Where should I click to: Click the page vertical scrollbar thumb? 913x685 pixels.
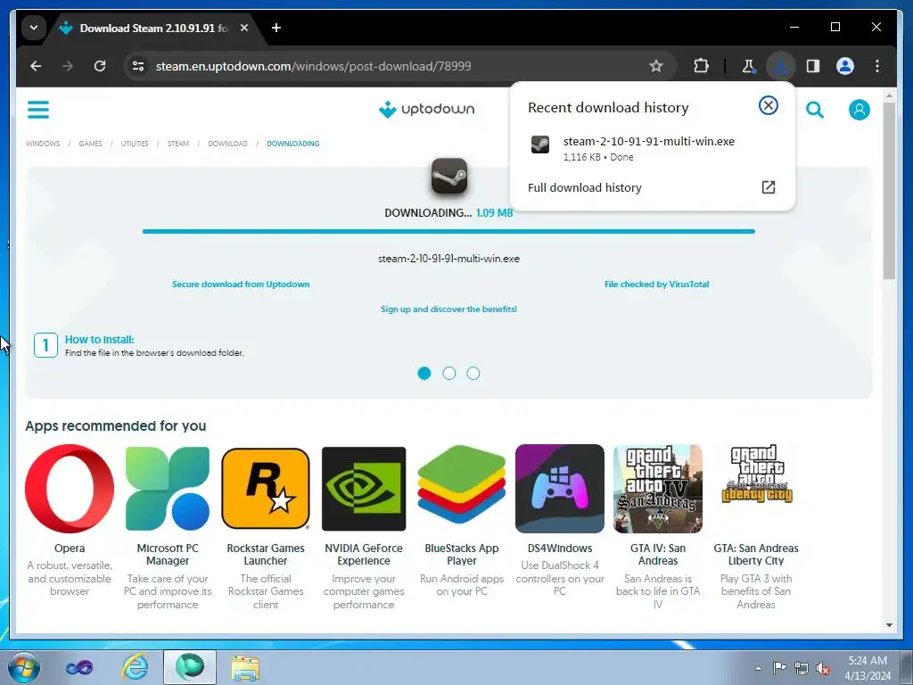click(889, 191)
